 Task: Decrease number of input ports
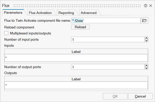(146, 41)
